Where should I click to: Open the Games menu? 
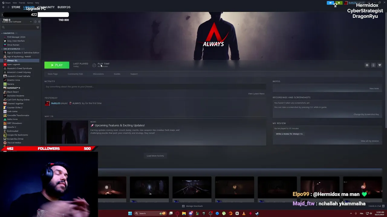[30, 3]
